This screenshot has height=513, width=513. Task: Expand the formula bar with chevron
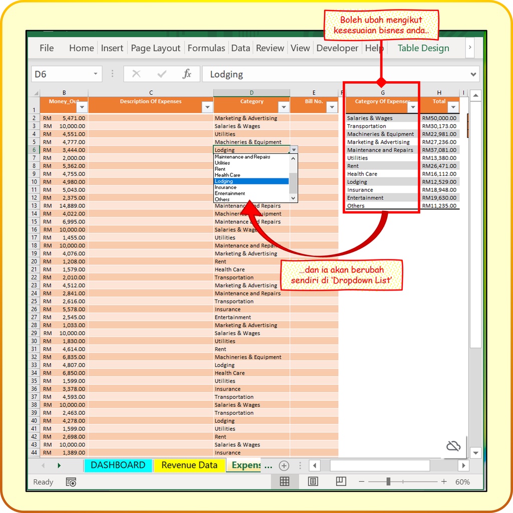(473, 74)
